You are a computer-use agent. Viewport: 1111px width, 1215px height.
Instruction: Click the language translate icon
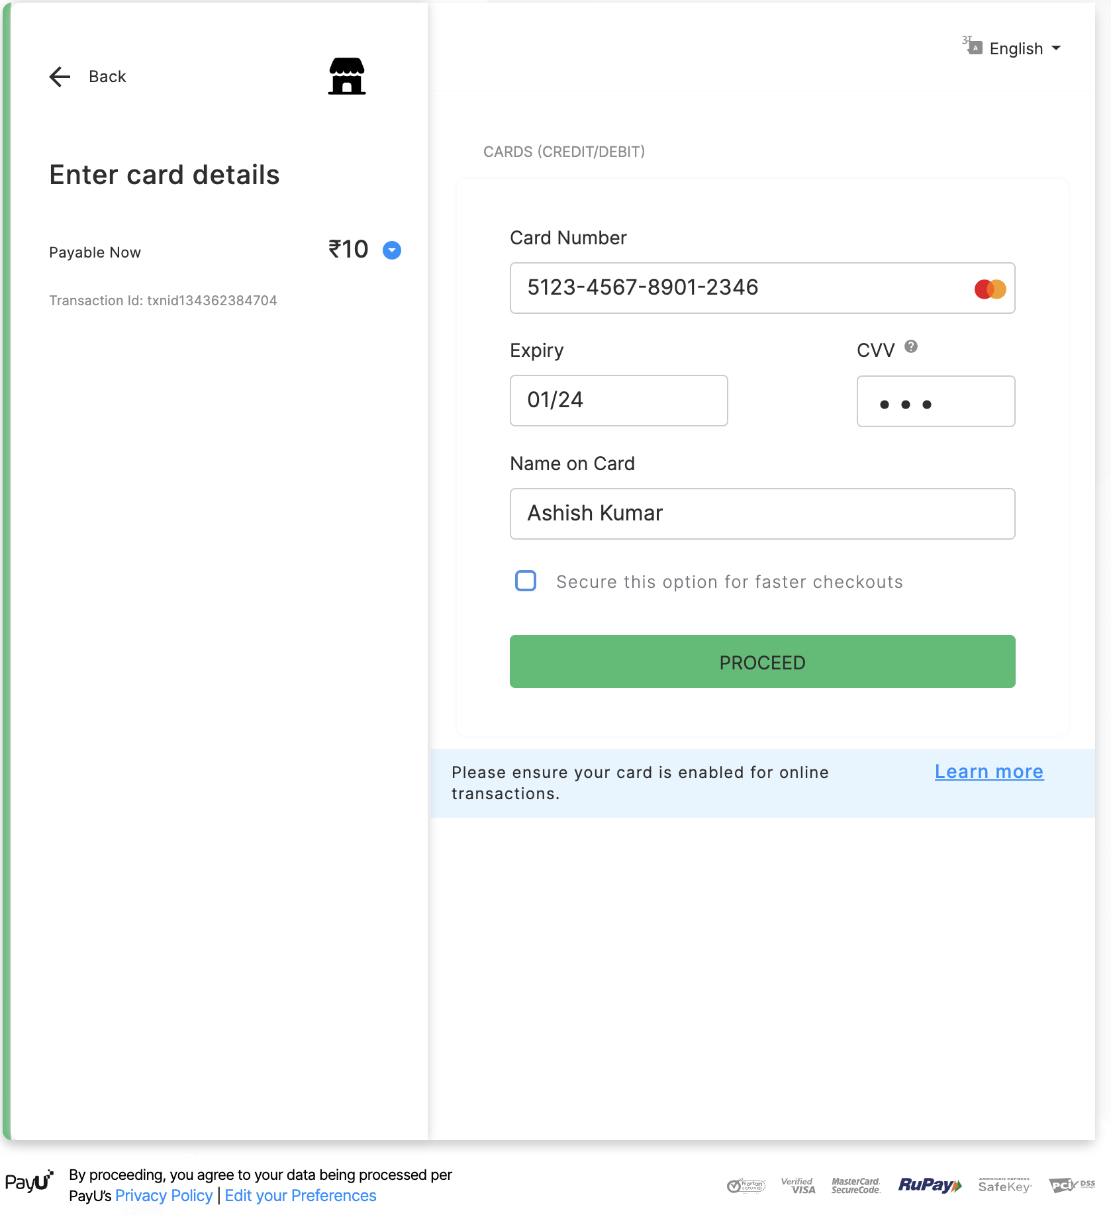coord(972,46)
